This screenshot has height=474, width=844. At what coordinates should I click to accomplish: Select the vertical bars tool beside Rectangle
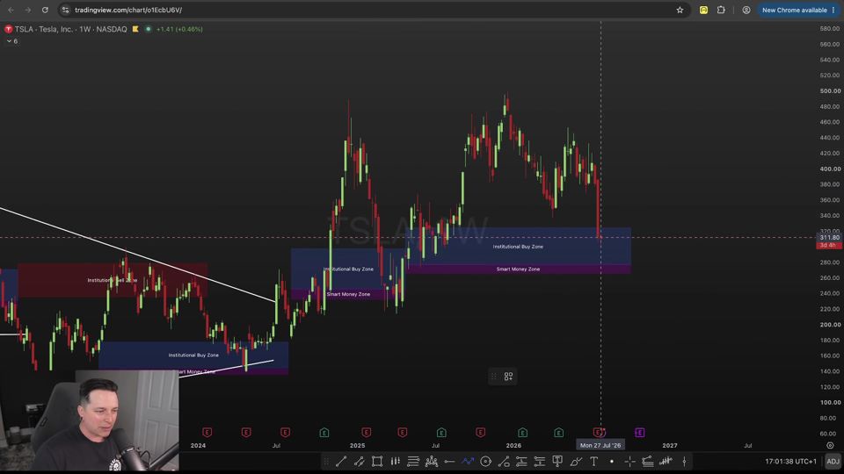pos(396,461)
